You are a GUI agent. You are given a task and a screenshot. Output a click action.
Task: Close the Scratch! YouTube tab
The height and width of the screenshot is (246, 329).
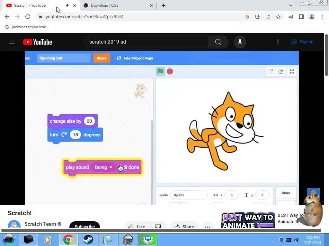pyautogui.click(x=75, y=5)
